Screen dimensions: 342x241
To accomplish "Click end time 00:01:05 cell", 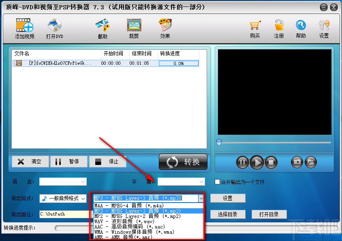I will tap(139, 63).
